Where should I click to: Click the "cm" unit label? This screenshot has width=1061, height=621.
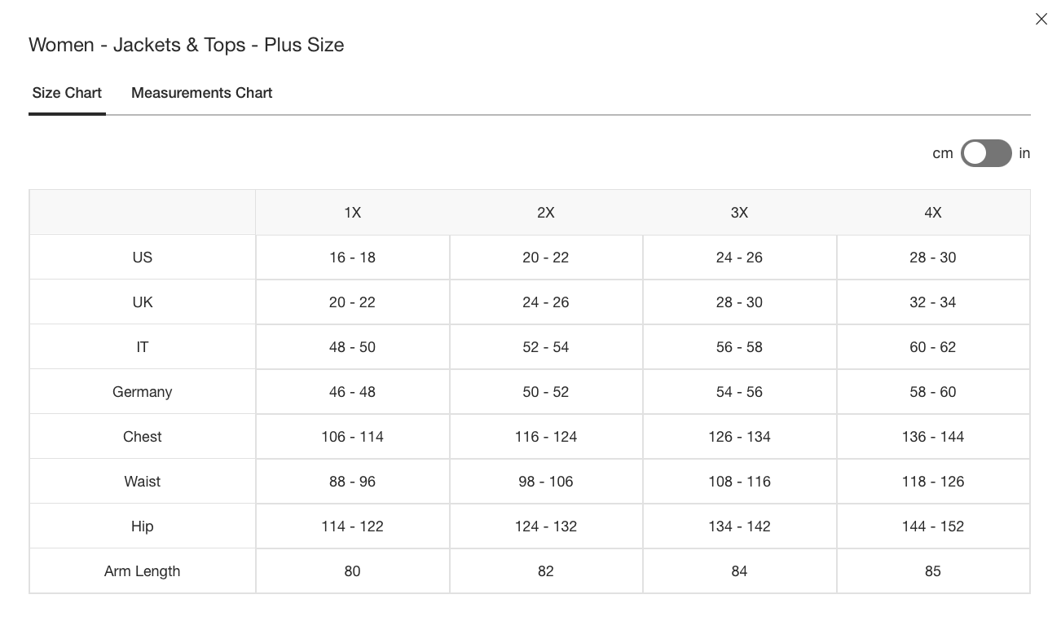coord(942,153)
